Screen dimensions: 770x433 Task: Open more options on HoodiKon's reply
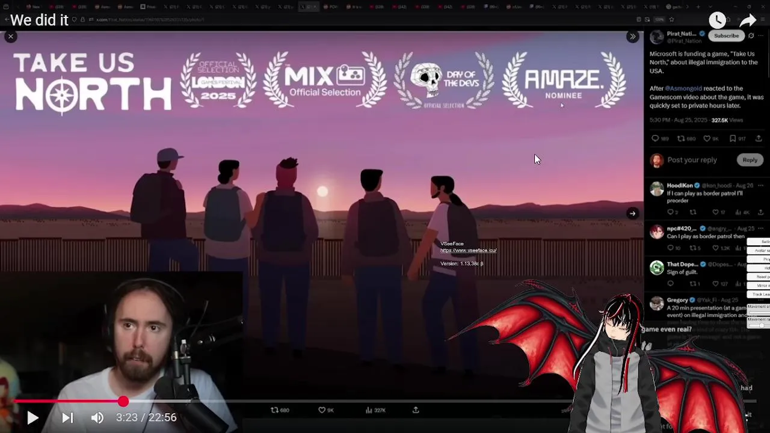pos(760,186)
